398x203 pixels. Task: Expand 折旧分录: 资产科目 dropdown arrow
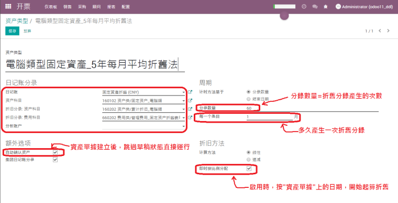(183, 109)
